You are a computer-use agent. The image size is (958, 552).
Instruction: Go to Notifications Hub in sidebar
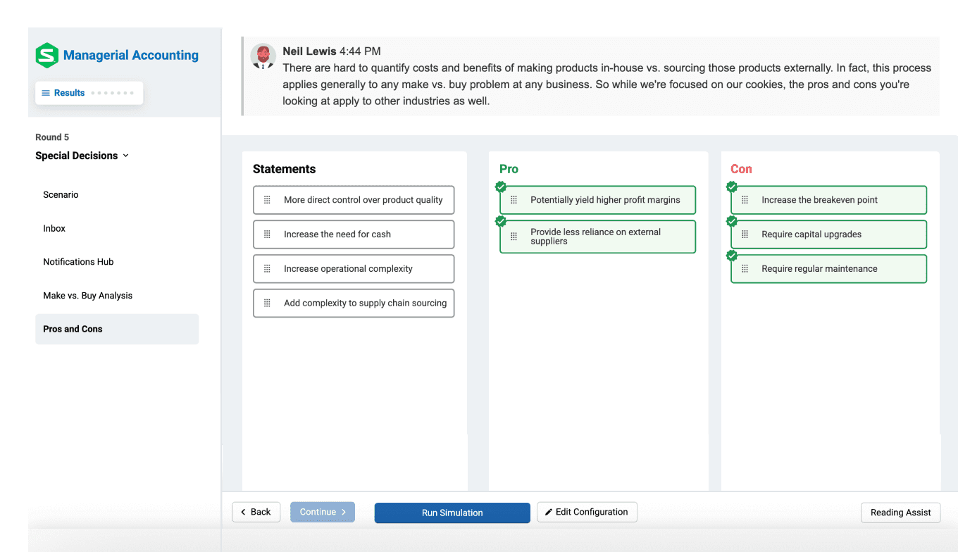point(78,262)
